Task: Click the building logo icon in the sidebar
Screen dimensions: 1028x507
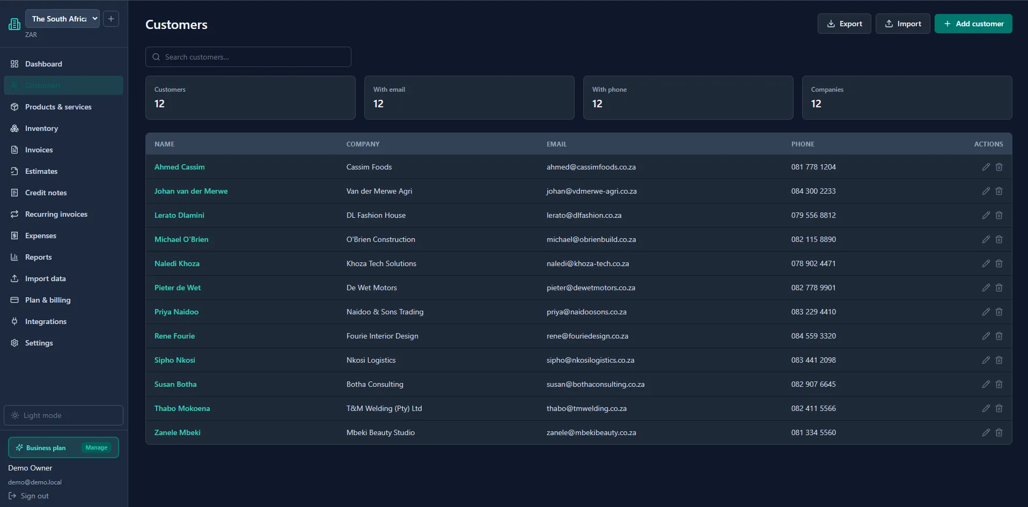Action: [14, 24]
